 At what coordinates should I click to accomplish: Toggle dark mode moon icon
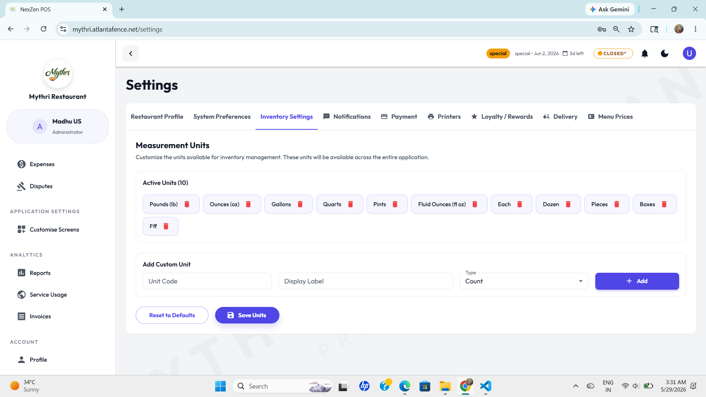pos(664,54)
